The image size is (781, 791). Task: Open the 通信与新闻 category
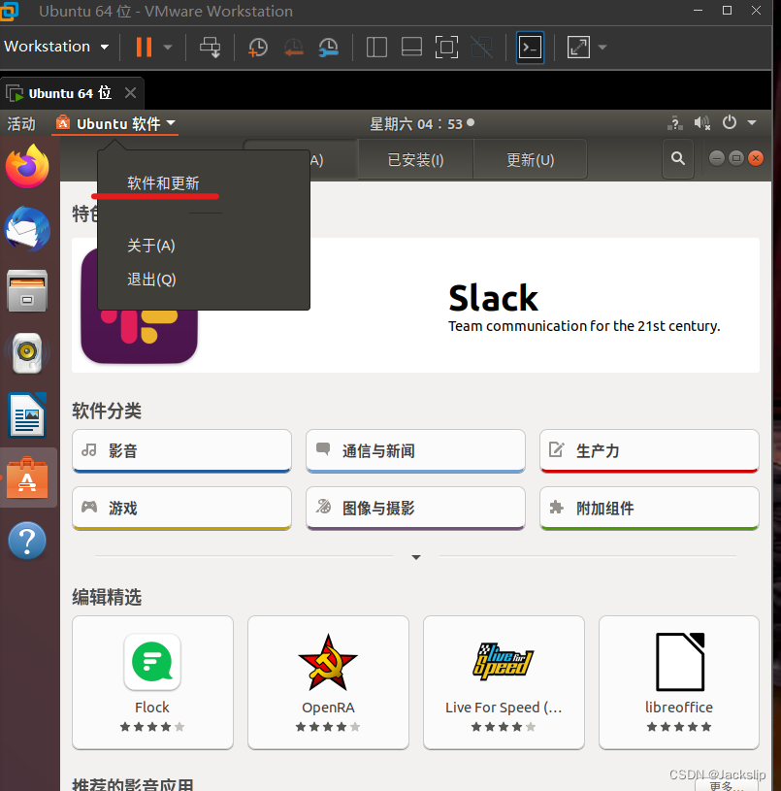click(x=415, y=450)
